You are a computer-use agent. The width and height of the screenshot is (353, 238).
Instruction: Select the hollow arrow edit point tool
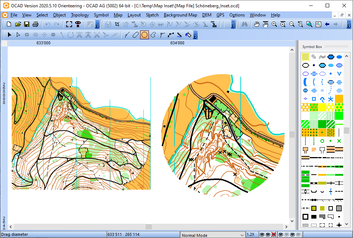tap(18, 35)
